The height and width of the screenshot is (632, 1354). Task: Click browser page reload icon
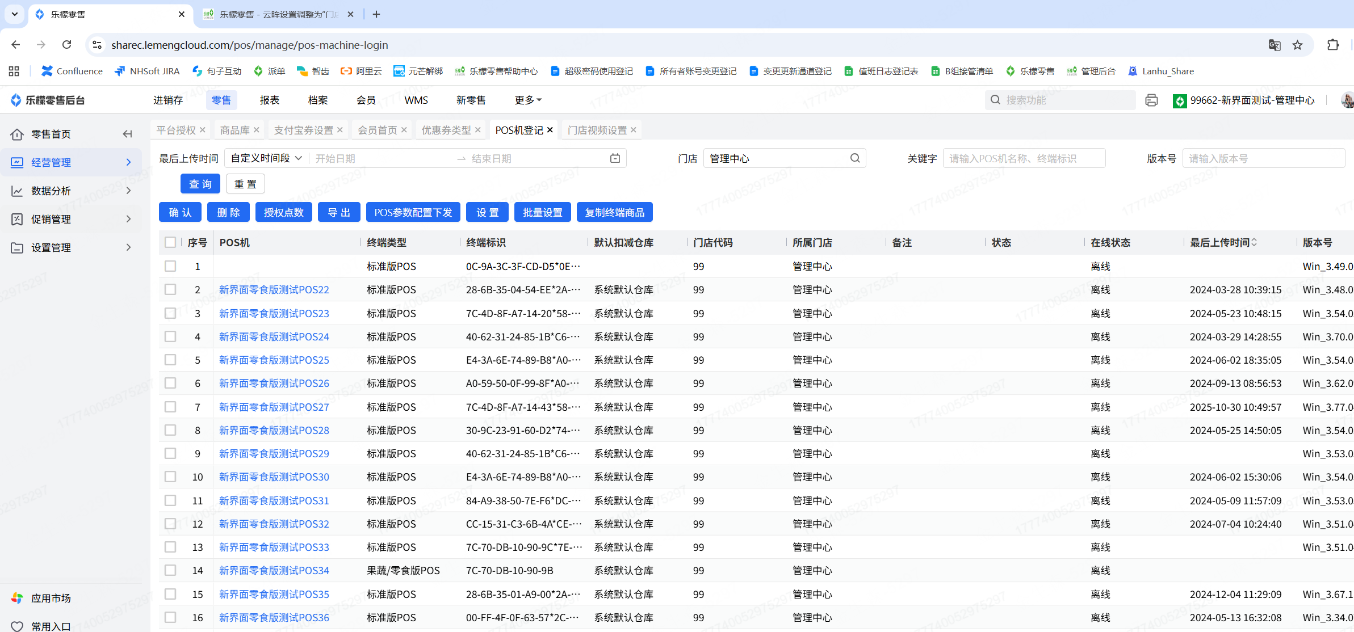[x=67, y=45]
